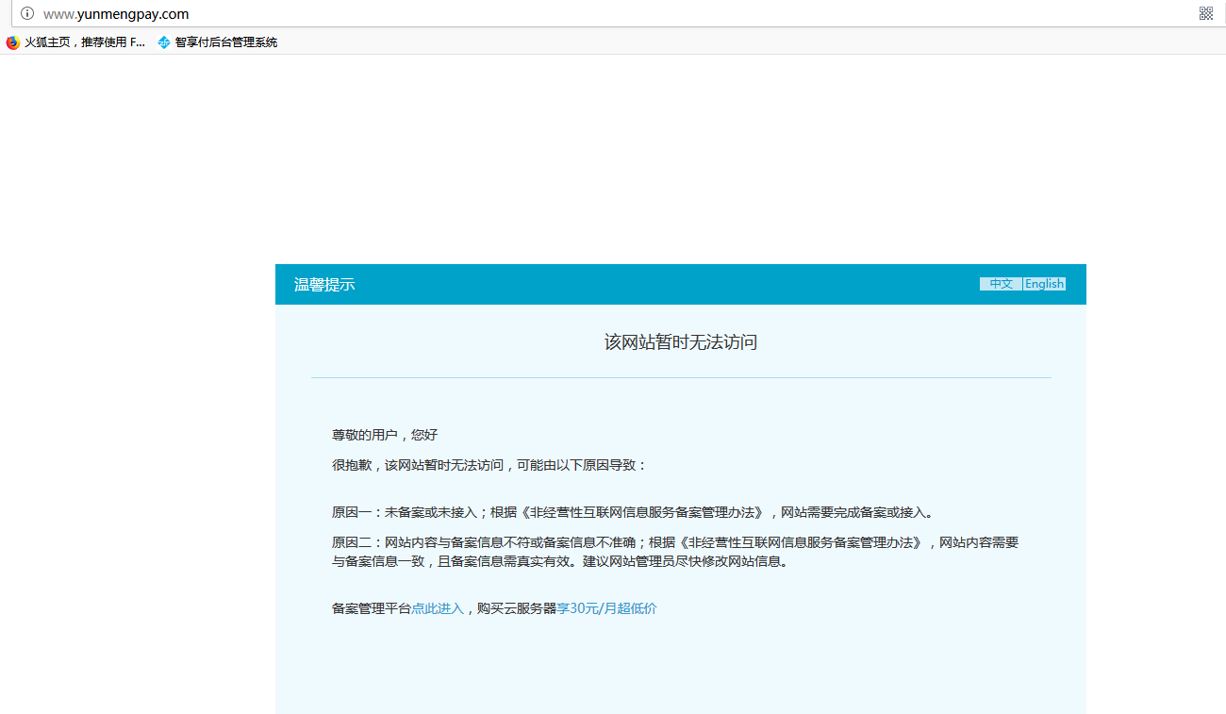Click the paragraph 原因二：网站内容与备案信息不符
This screenshot has height=714, width=1226.
675,552
